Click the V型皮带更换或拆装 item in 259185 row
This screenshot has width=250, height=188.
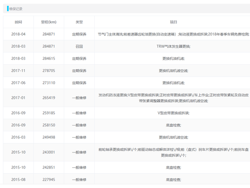[x=173, y=113]
